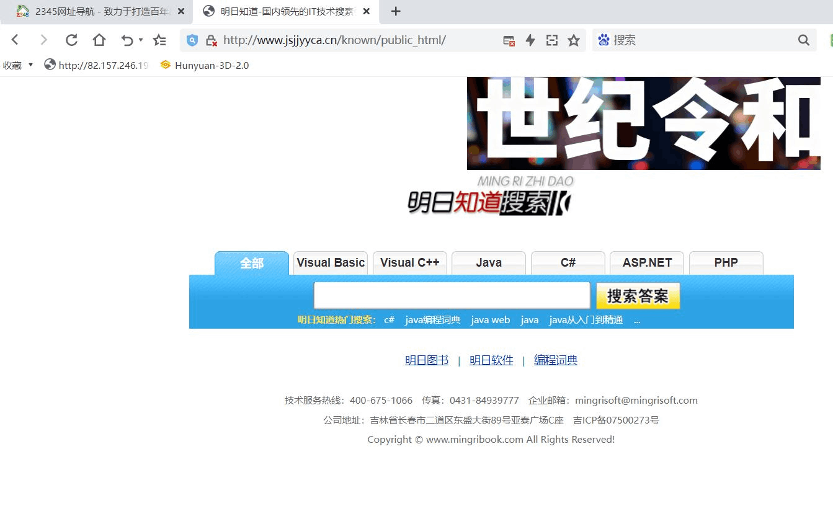Viewport: 833px width, 511px height.
Task: Toggle the lightning speed mode icon
Action: [x=530, y=40]
